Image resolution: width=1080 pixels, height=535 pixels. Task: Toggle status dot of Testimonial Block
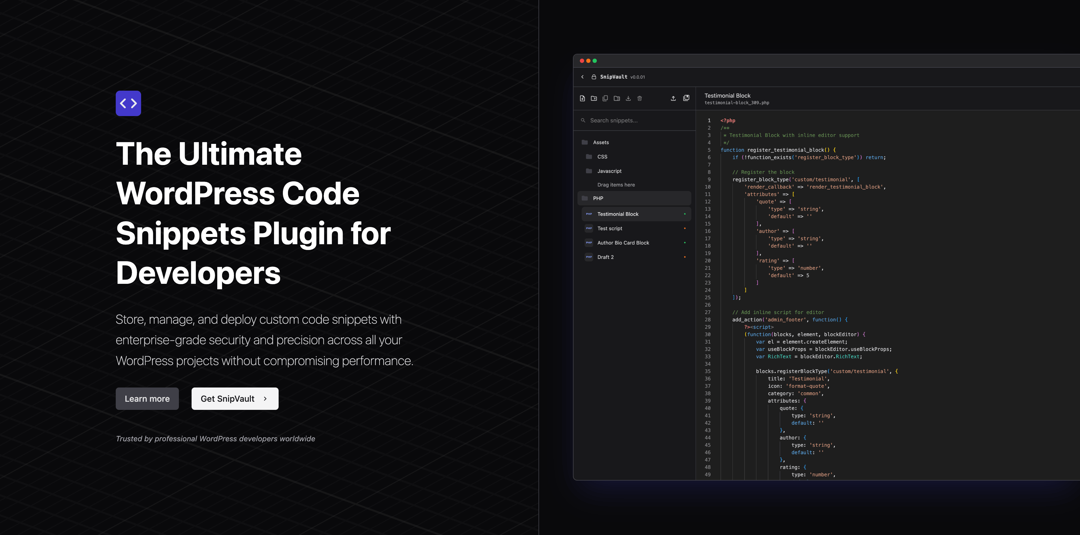(685, 214)
